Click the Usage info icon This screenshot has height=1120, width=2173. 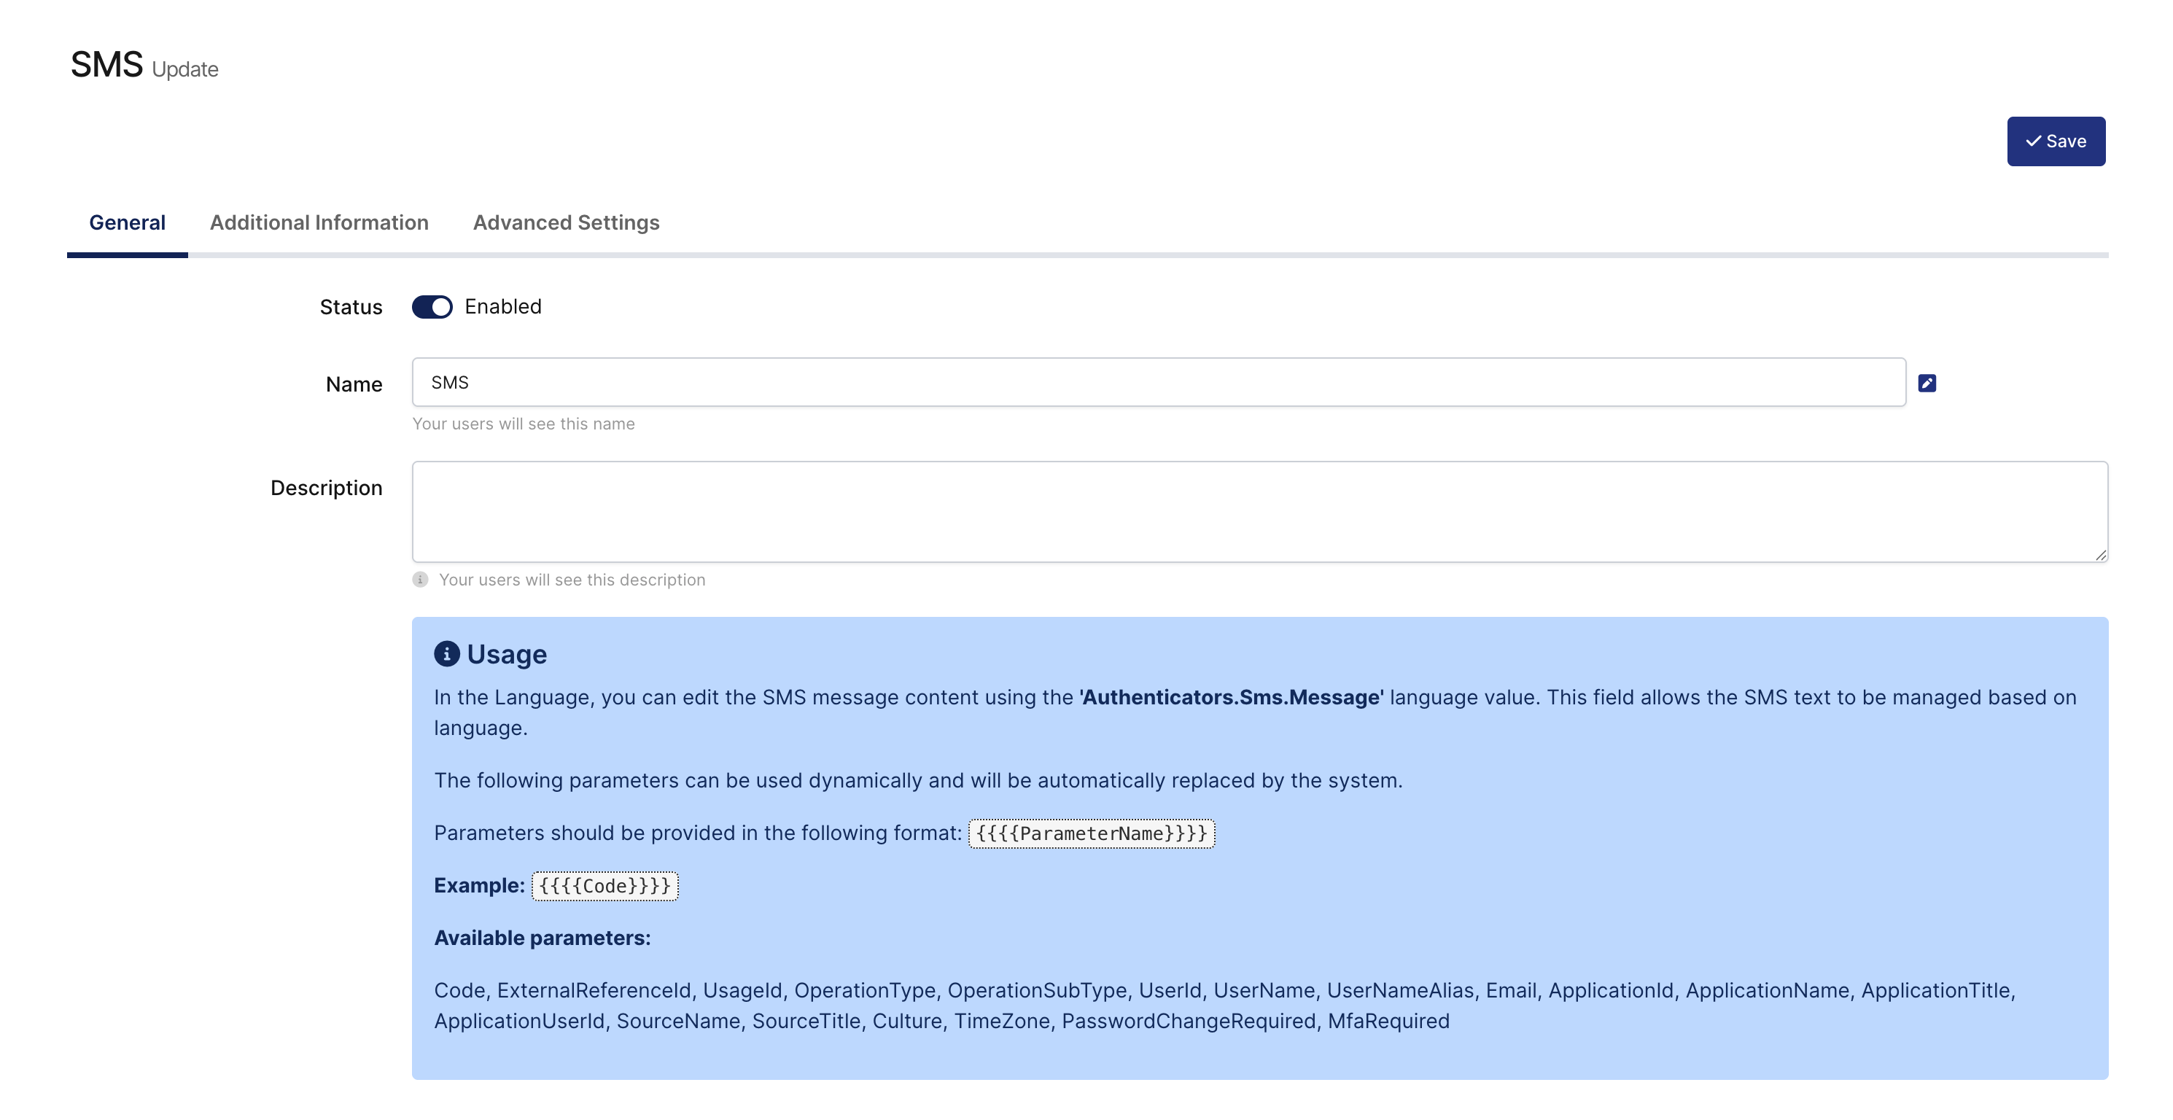[446, 653]
